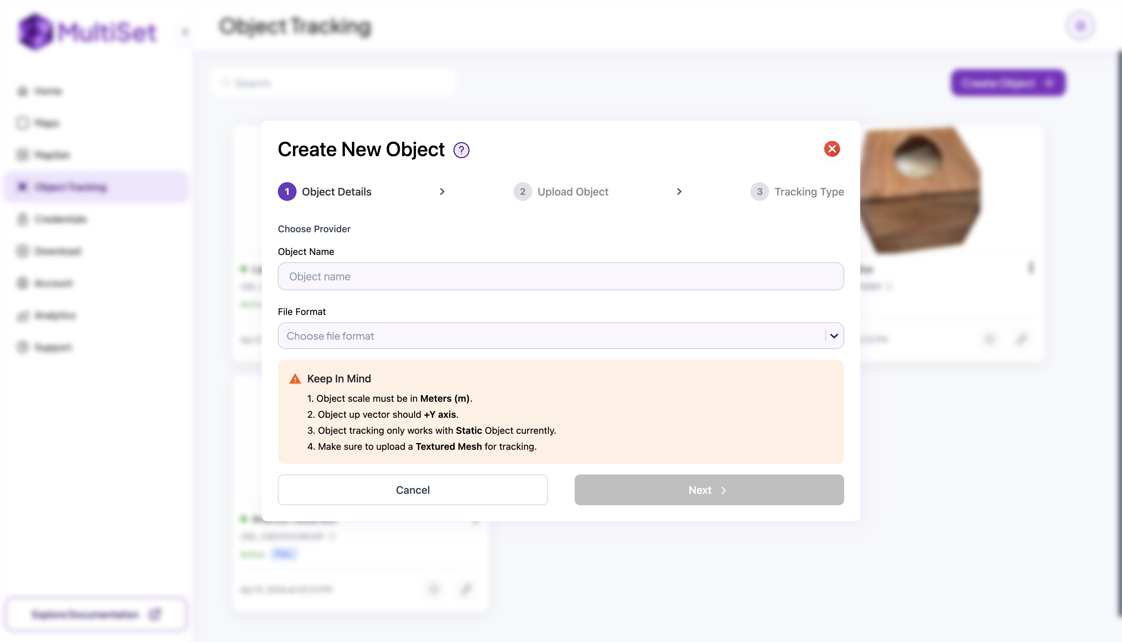This screenshot has height=642, width=1122.
Task: Click the help question mark icon
Action: pos(461,150)
